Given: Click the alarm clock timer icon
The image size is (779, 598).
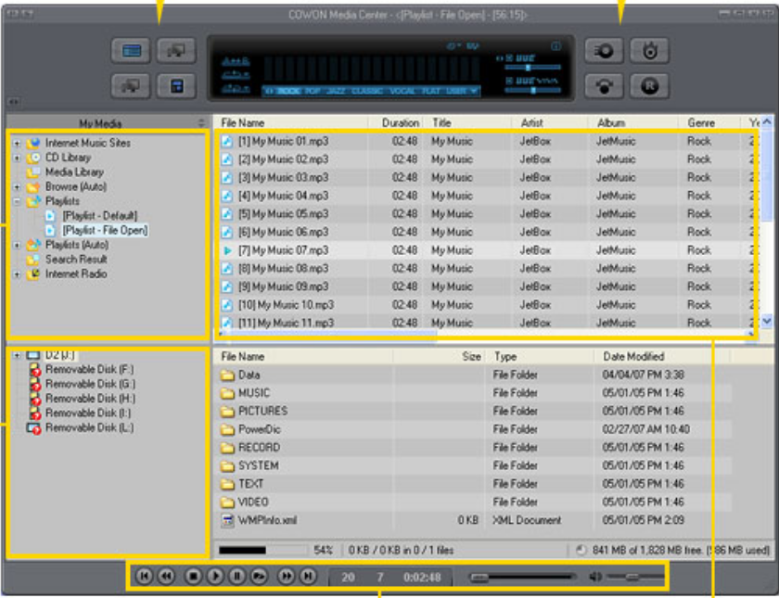Looking at the screenshot, I should (649, 51).
